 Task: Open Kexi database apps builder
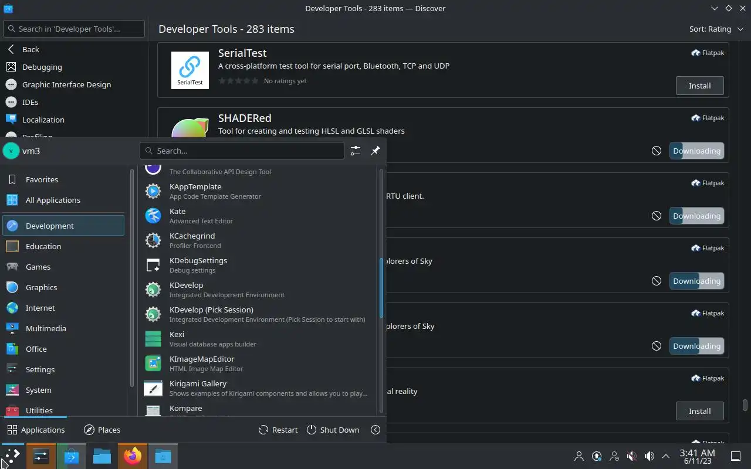pyautogui.click(x=258, y=339)
